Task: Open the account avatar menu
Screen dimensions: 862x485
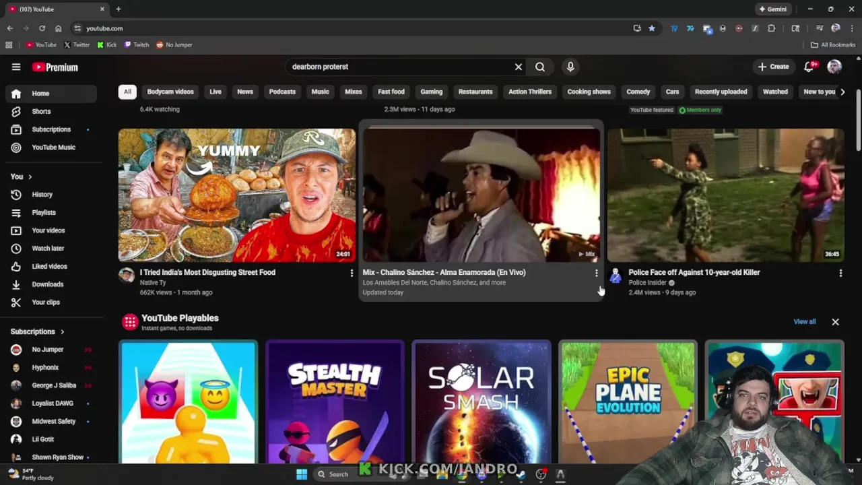Action: point(834,66)
